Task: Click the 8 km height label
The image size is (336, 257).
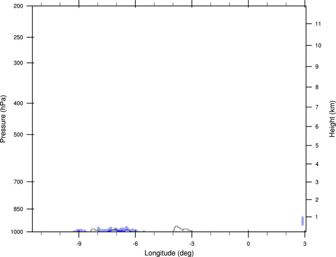Action: tap(317, 87)
